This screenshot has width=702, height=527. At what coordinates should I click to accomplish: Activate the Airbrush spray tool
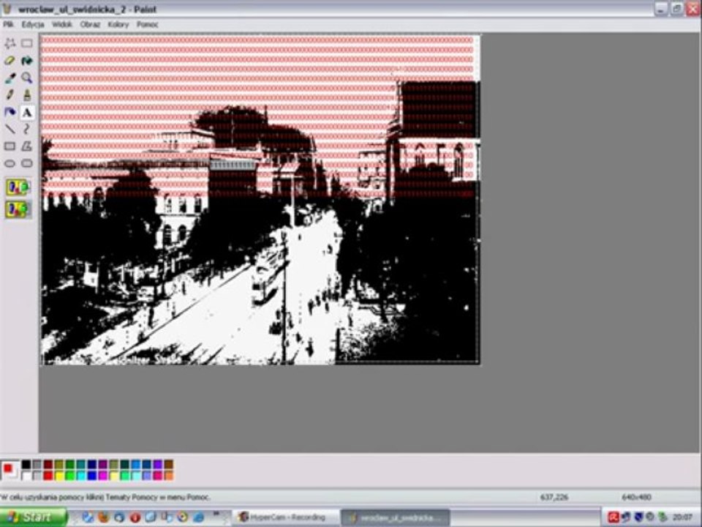(10, 112)
